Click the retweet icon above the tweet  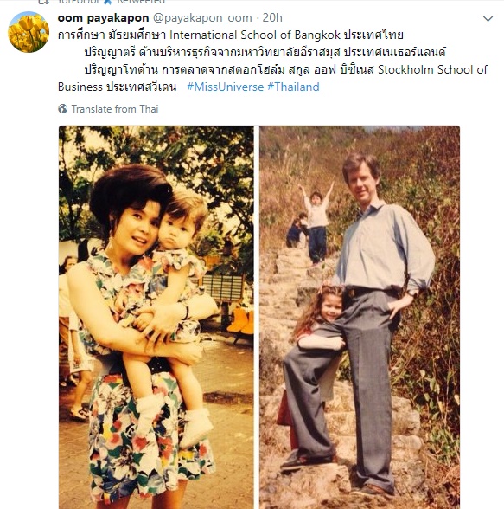(x=43, y=2)
